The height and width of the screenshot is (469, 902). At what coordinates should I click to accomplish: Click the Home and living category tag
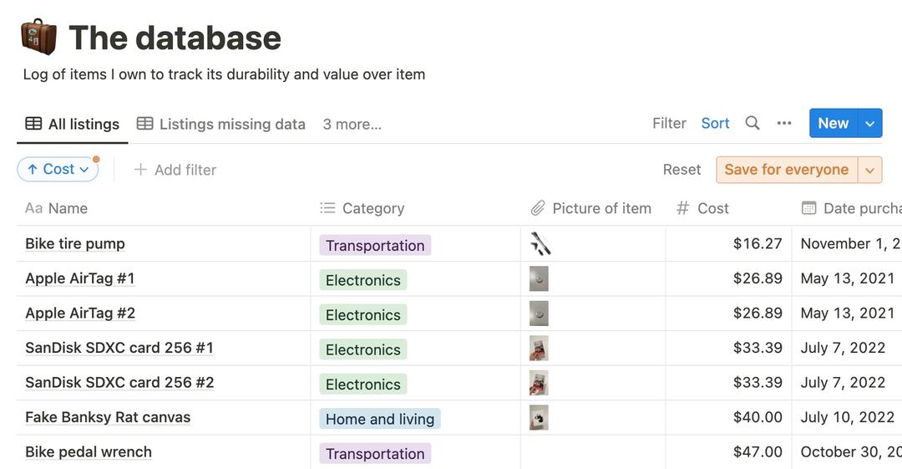point(380,419)
